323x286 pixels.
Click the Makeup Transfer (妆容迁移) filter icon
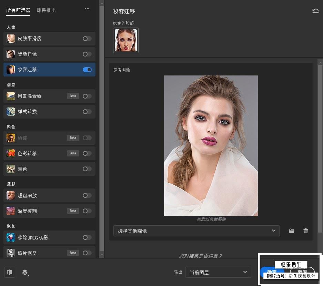(11, 70)
